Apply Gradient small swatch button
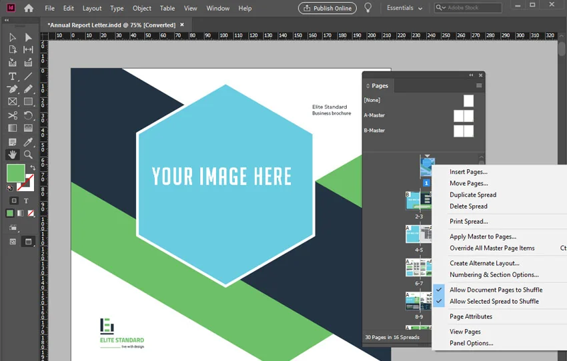Viewport: 567px width, 361px height. (20, 213)
